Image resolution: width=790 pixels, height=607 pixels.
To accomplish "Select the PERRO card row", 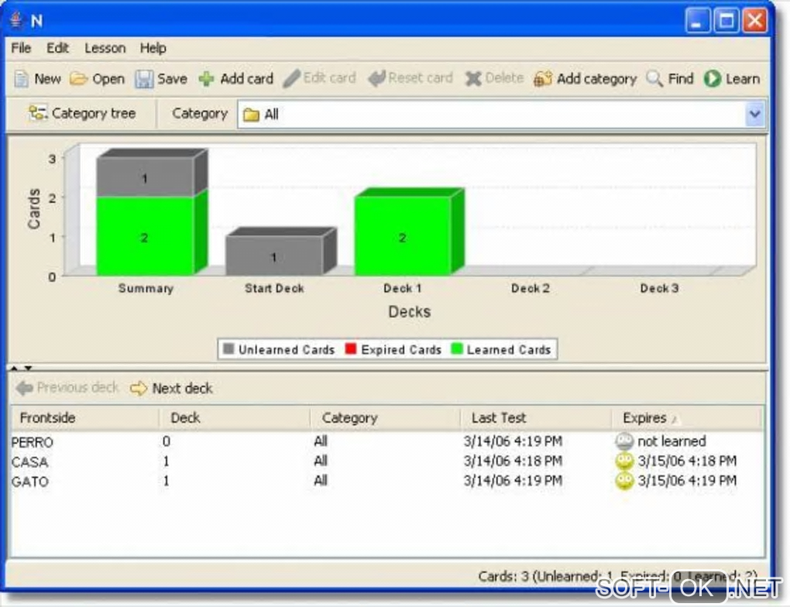I will [x=386, y=441].
